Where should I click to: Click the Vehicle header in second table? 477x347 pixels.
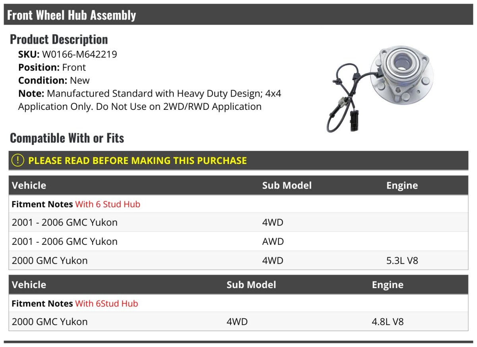[29, 285]
